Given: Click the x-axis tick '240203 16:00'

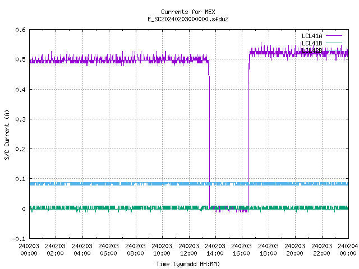Looking at the screenshot, I should click(241, 250).
